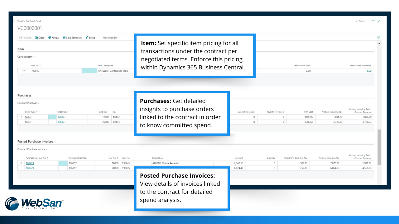Click the Purchase Order No. column header
The width and height of the screenshot is (399, 224).
click(77, 158)
